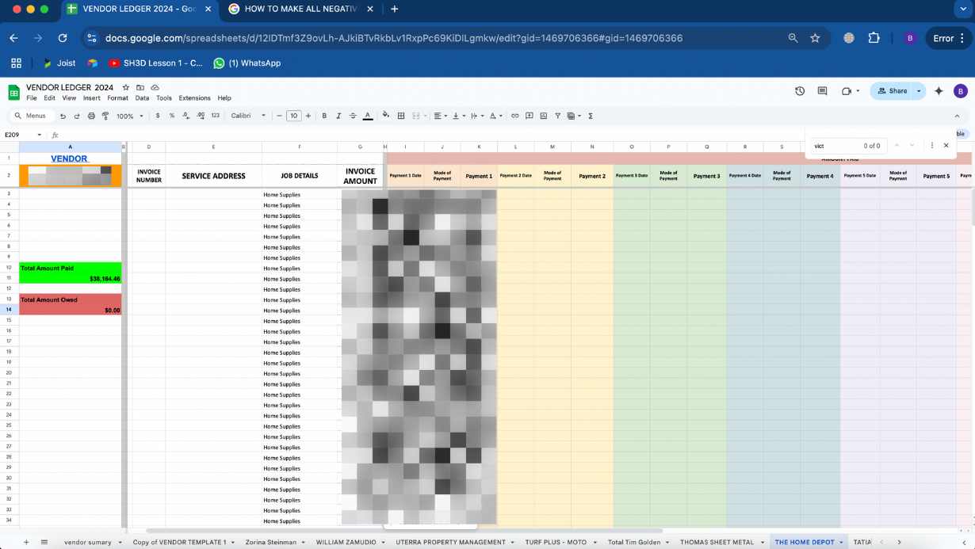Decrease font size with minus
Image resolution: width=975 pixels, height=549 pixels.
(279, 116)
